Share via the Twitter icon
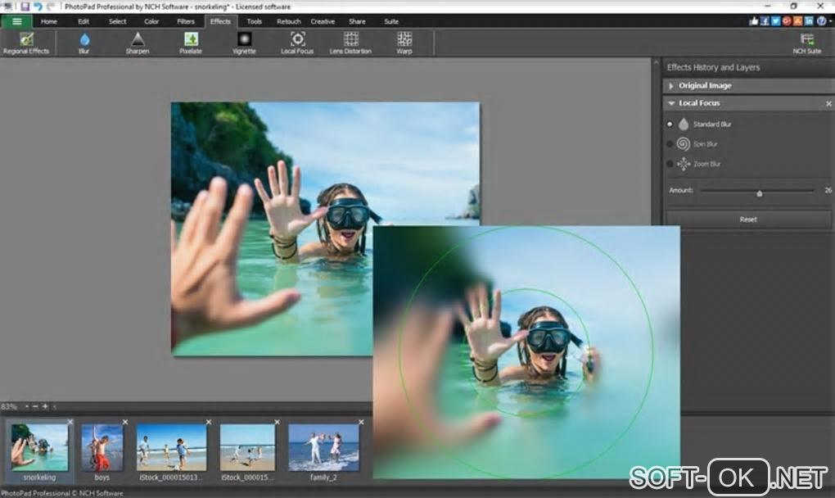 pyautogui.click(x=775, y=21)
